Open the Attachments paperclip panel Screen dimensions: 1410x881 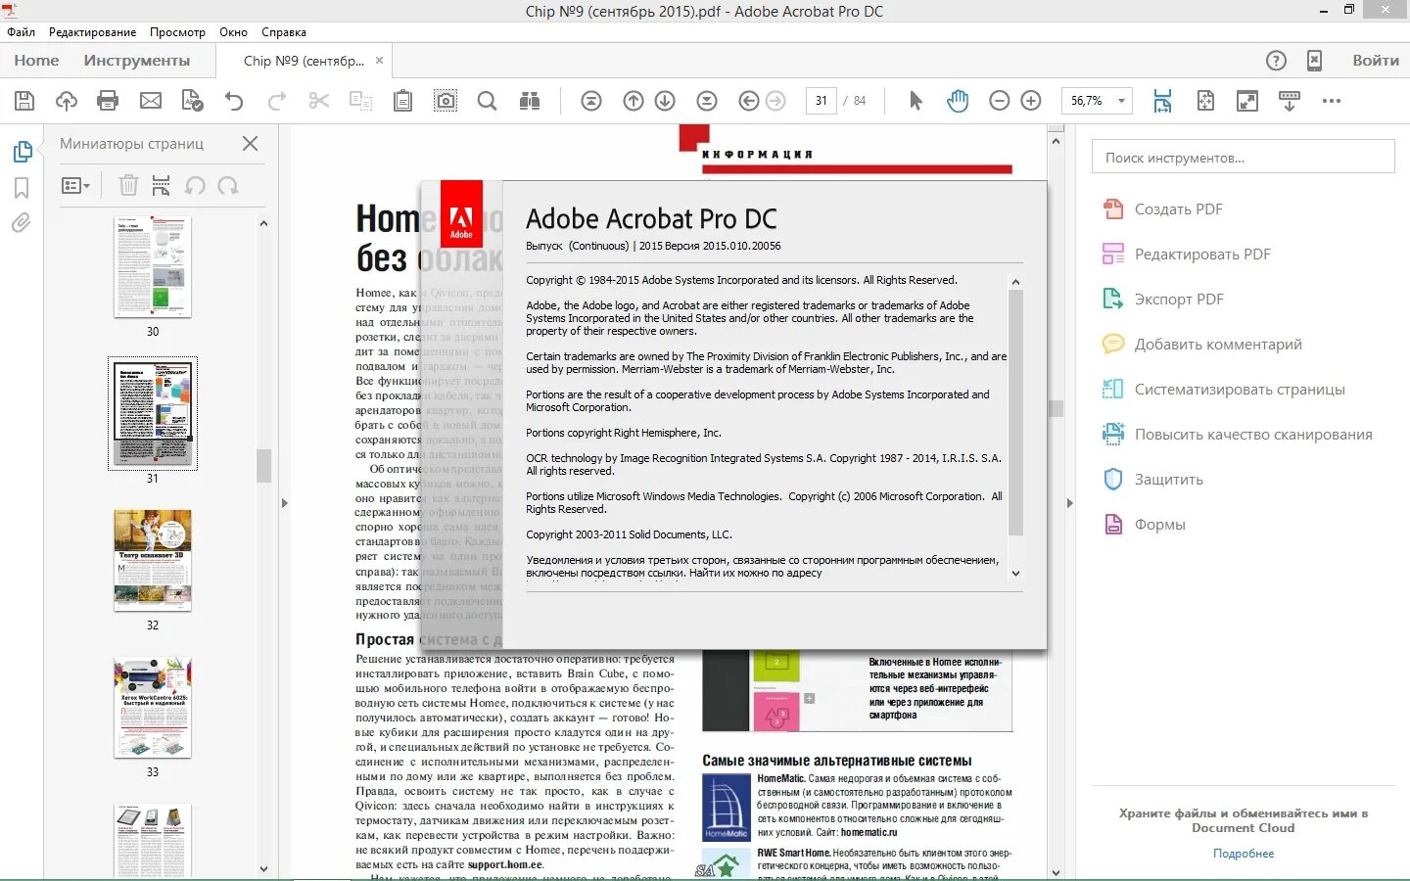point(22,223)
